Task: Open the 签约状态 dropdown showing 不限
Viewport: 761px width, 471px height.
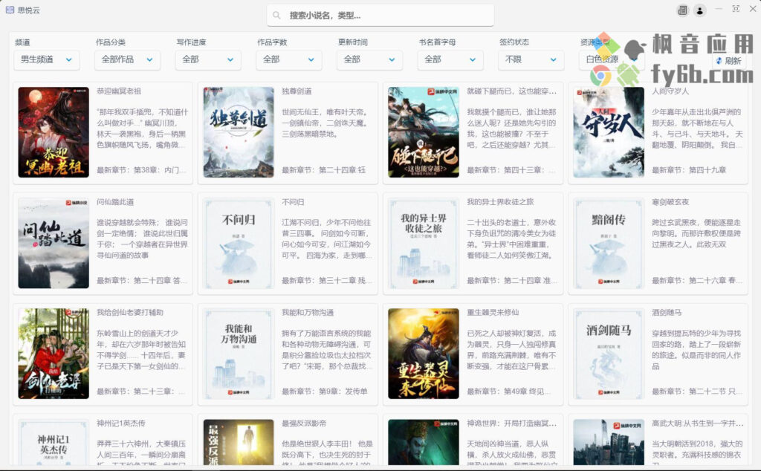Action: [x=531, y=59]
